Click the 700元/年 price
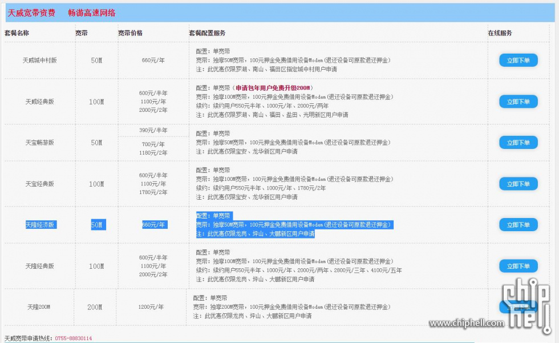559x343 pixels. [x=153, y=144]
